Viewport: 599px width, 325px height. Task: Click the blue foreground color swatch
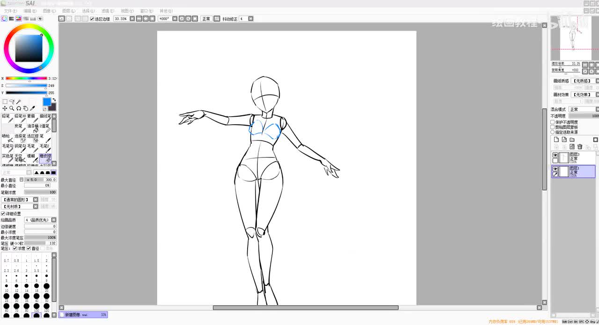[x=47, y=102]
